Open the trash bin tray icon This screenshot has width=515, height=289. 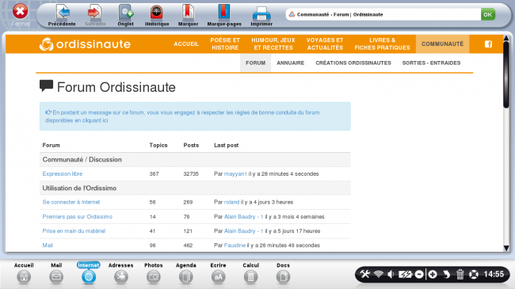pos(460,274)
